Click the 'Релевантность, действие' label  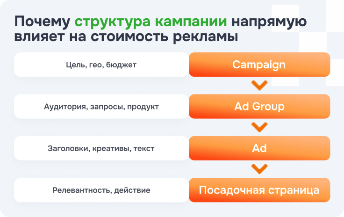[x=101, y=190]
